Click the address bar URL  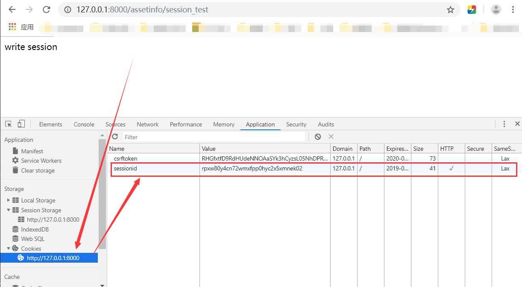[x=142, y=9]
